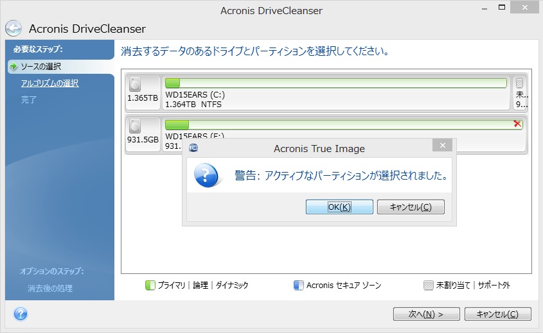Click the Acronis セキュア ゾーン legend label
Screen dimensions: 543x333
(x=344, y=286)
